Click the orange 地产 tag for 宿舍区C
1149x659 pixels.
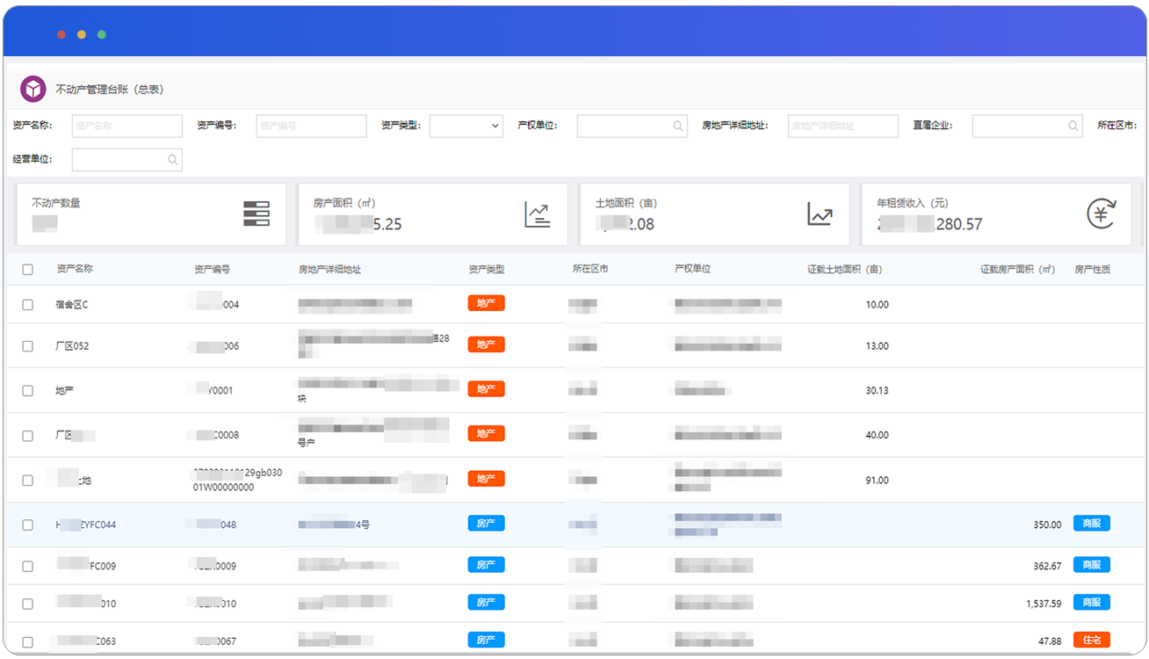click(486, 304)
